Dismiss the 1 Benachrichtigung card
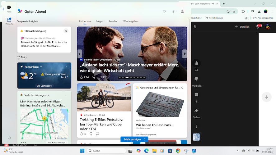 click(x=66, y=31)
